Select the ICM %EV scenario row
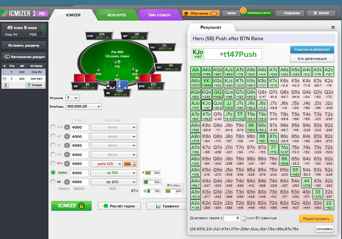Image resolution: width=342 pixels, height=239 pixels. point(24,79)
